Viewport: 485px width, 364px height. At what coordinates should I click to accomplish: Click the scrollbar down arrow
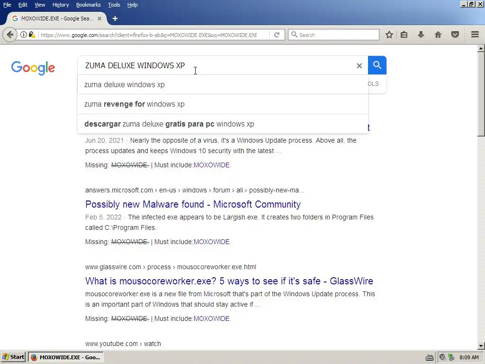click(x=481, y=346)
